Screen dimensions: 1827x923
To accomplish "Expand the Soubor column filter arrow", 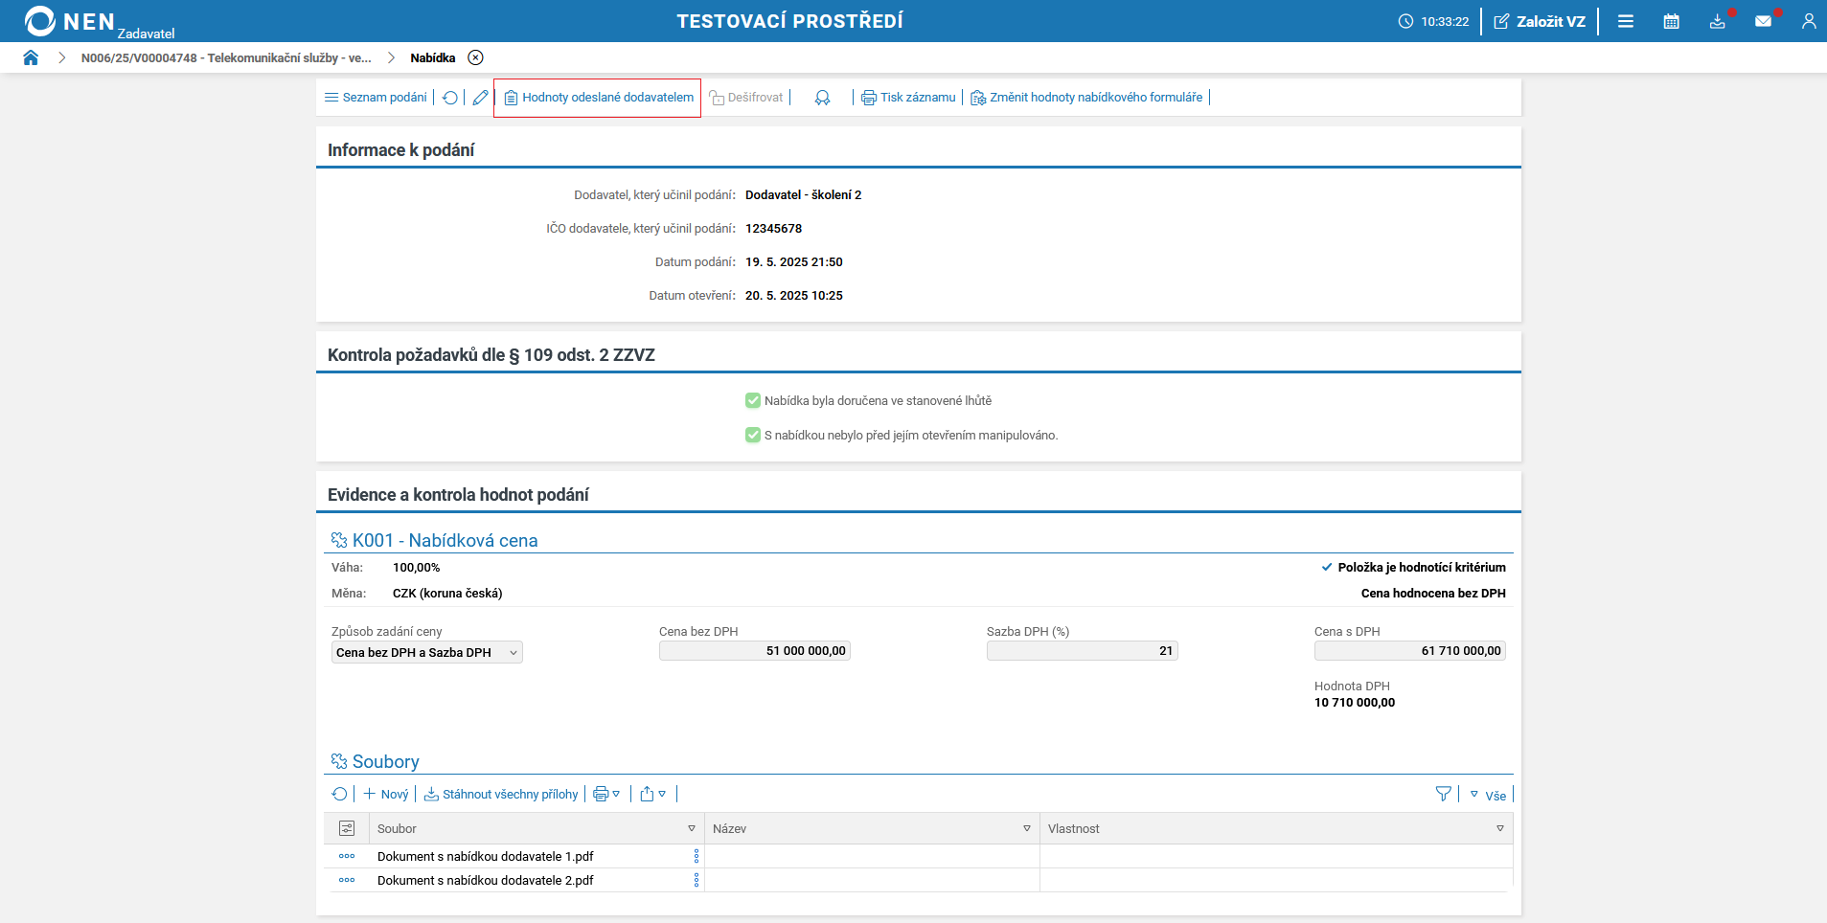I will click(691, 829).
